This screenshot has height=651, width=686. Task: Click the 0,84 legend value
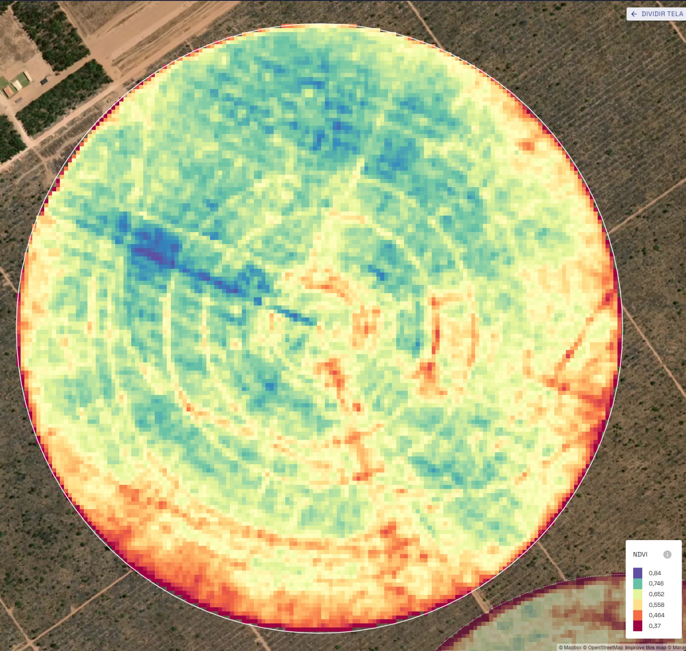pyautogui.click(x=655, y=573)
